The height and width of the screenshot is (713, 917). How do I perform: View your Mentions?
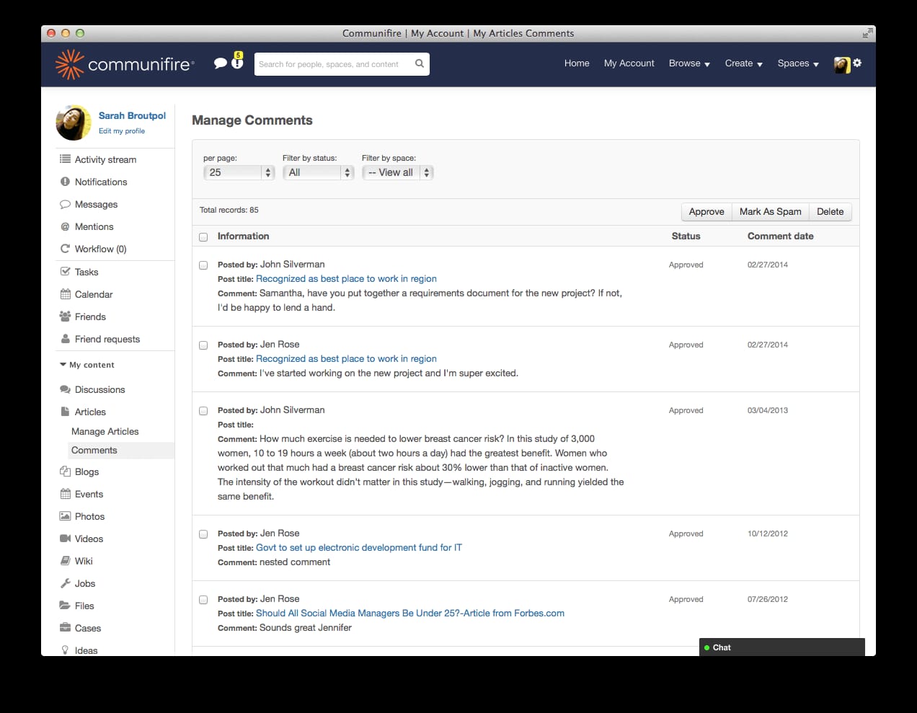tap(94, 226)
